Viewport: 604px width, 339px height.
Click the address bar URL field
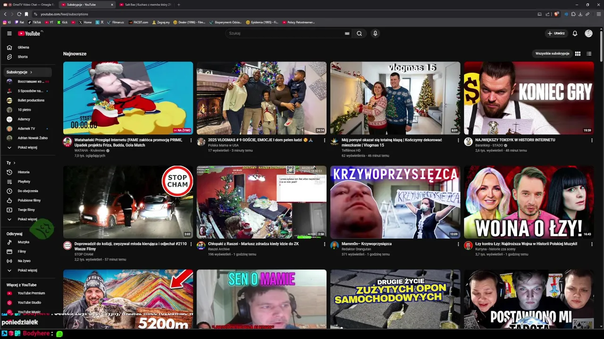point(283,14)
